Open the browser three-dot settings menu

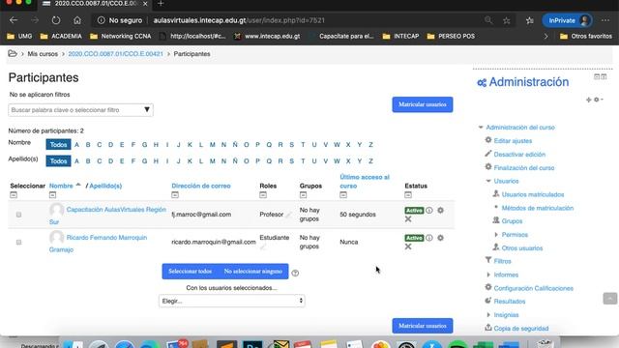coord(605,20)
